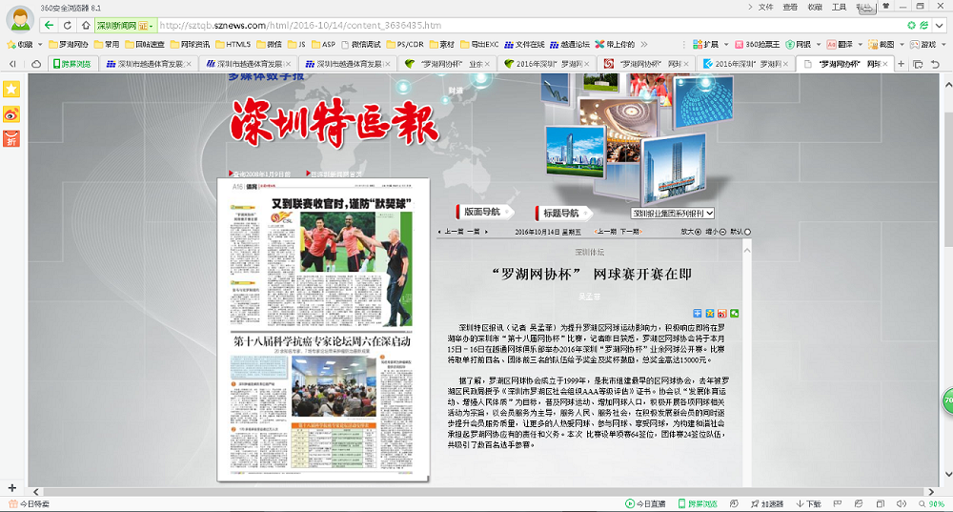Image resolution: width=953 pixels, height=512 pixels.
Task: Open 今日特卖 in status bar
Action: coord(30,504)
